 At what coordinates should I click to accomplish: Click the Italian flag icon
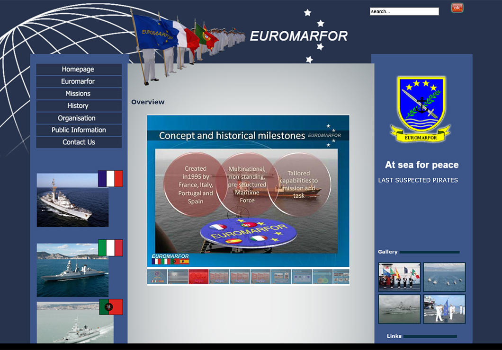coord(110,248)
